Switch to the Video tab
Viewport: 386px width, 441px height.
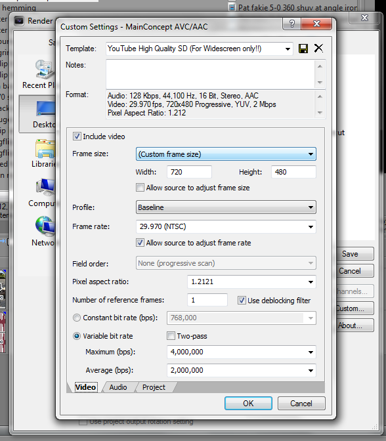coord(86,387)
